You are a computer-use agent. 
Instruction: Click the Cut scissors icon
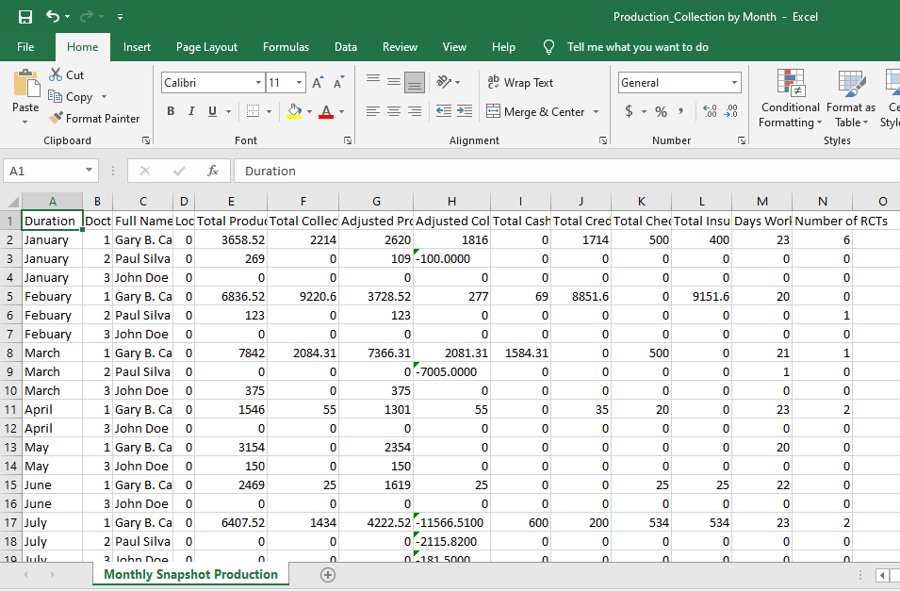[57, 74]
